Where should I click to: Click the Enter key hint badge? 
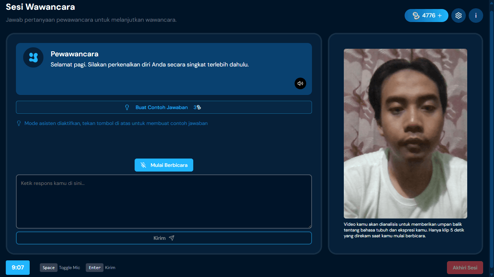point(95,268)
